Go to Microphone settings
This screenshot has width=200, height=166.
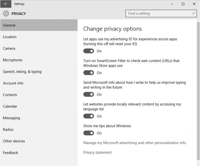point(13,60)
